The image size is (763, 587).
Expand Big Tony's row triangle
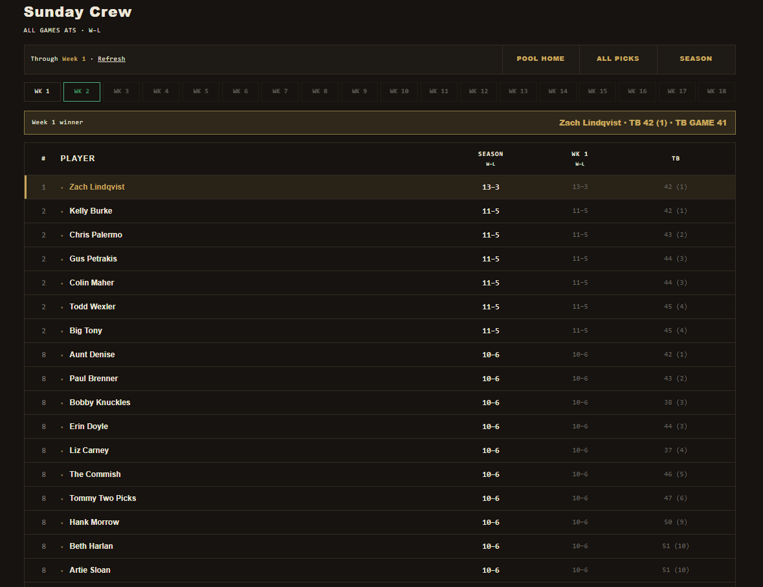coord(62,331)
